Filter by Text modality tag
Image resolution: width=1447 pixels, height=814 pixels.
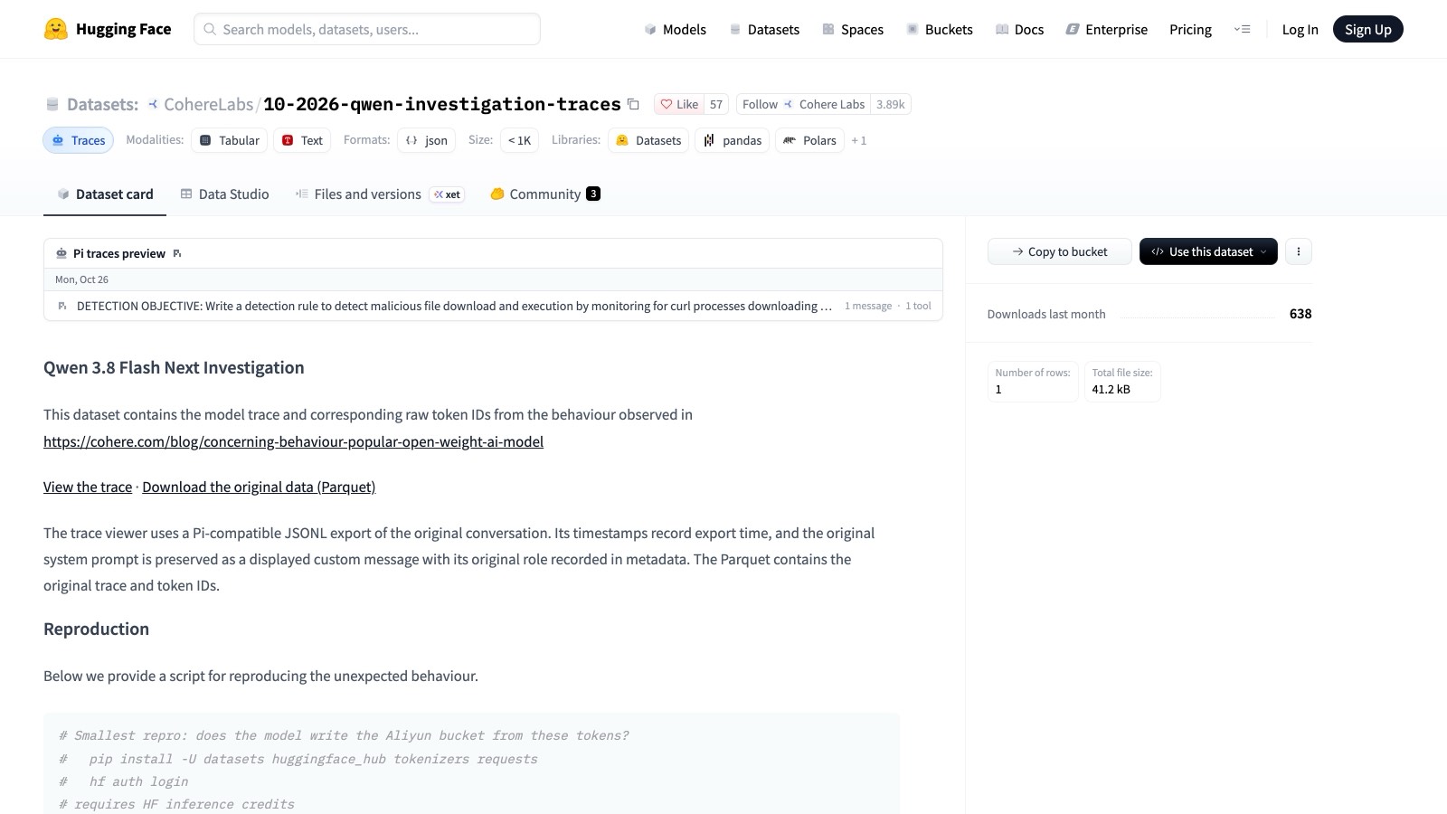pos(302,140)
